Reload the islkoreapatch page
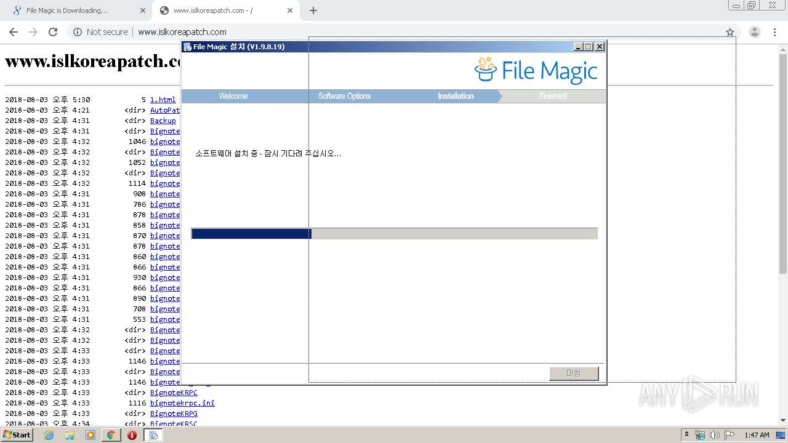This screenshot has width=788, height=443. (x=53, y=32)
